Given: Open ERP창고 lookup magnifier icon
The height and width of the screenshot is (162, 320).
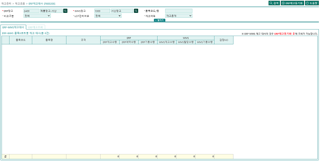Looking at the screenshot, I should click(x=65, y=11).
